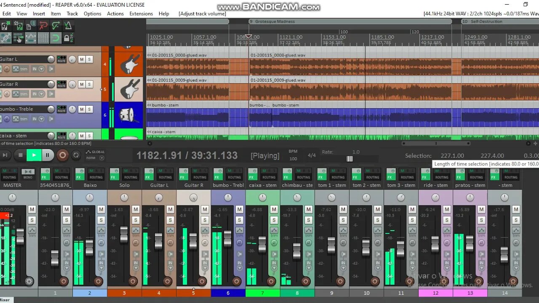Click the green redo arrow toolbar icon
The width and height of the screenshot is (539, 303).
click(x=56, y=26)
